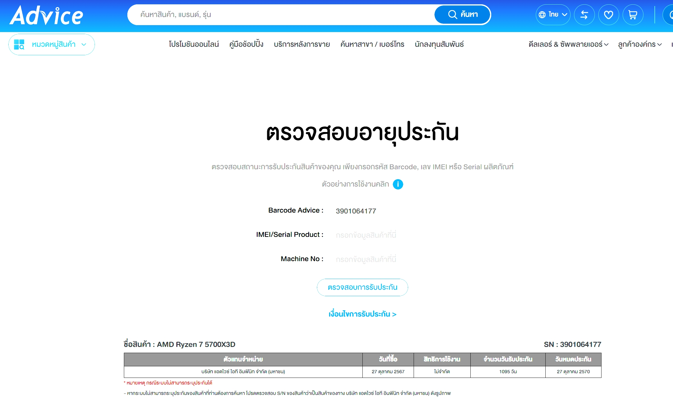673x403 pixels.
Task: Open the warranty conditions link
Action: click(362, 314)
